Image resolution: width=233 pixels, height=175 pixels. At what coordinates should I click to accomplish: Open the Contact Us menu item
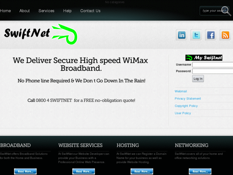click(90, 11)
